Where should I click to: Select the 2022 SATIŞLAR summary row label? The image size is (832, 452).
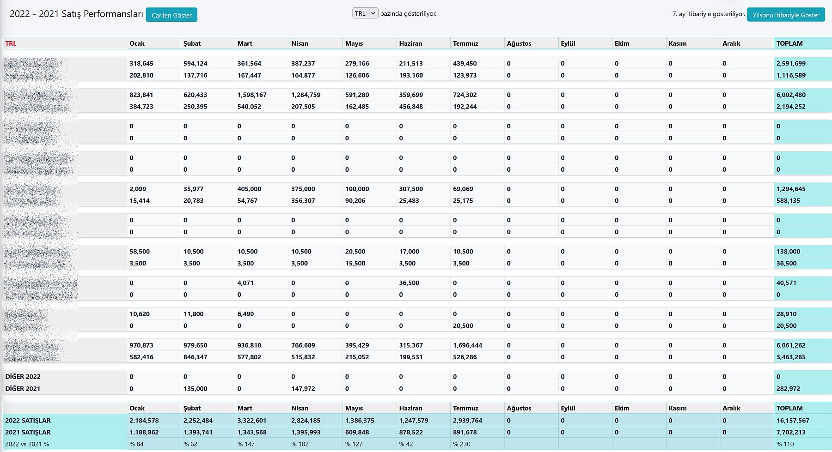point(28,421)
